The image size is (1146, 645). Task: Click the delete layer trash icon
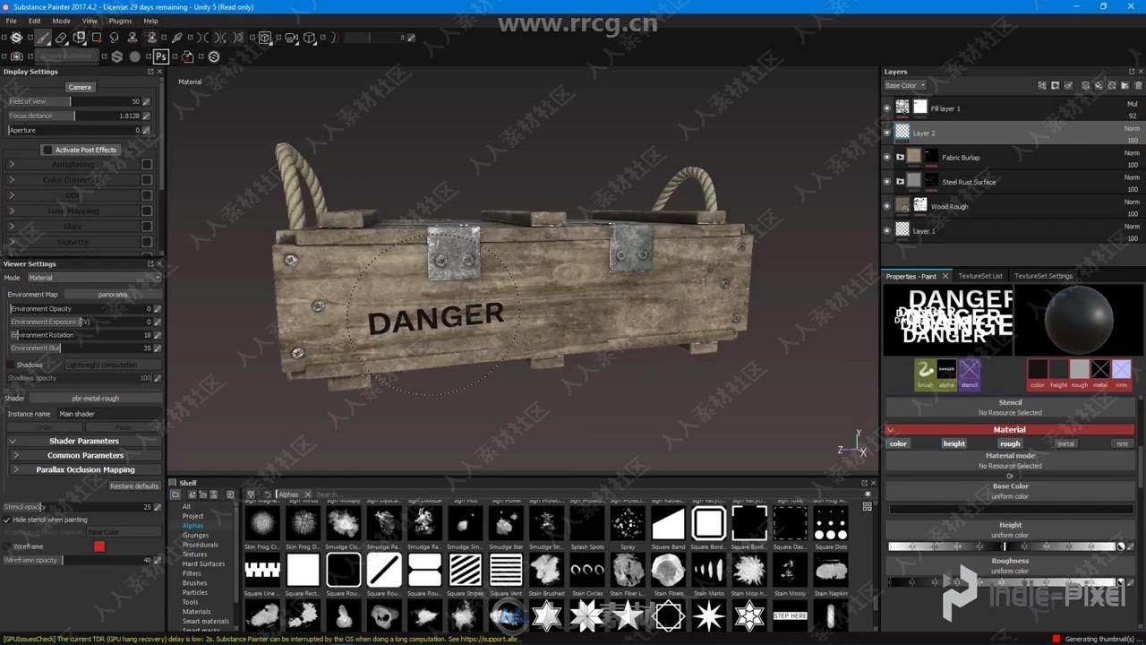click(x=1137, y=86)
